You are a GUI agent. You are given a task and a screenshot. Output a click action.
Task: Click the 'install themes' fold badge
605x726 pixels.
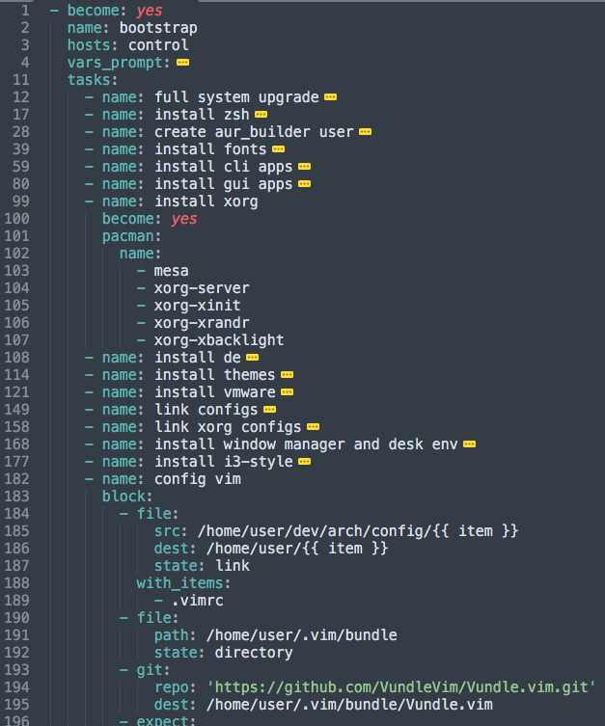287,375
